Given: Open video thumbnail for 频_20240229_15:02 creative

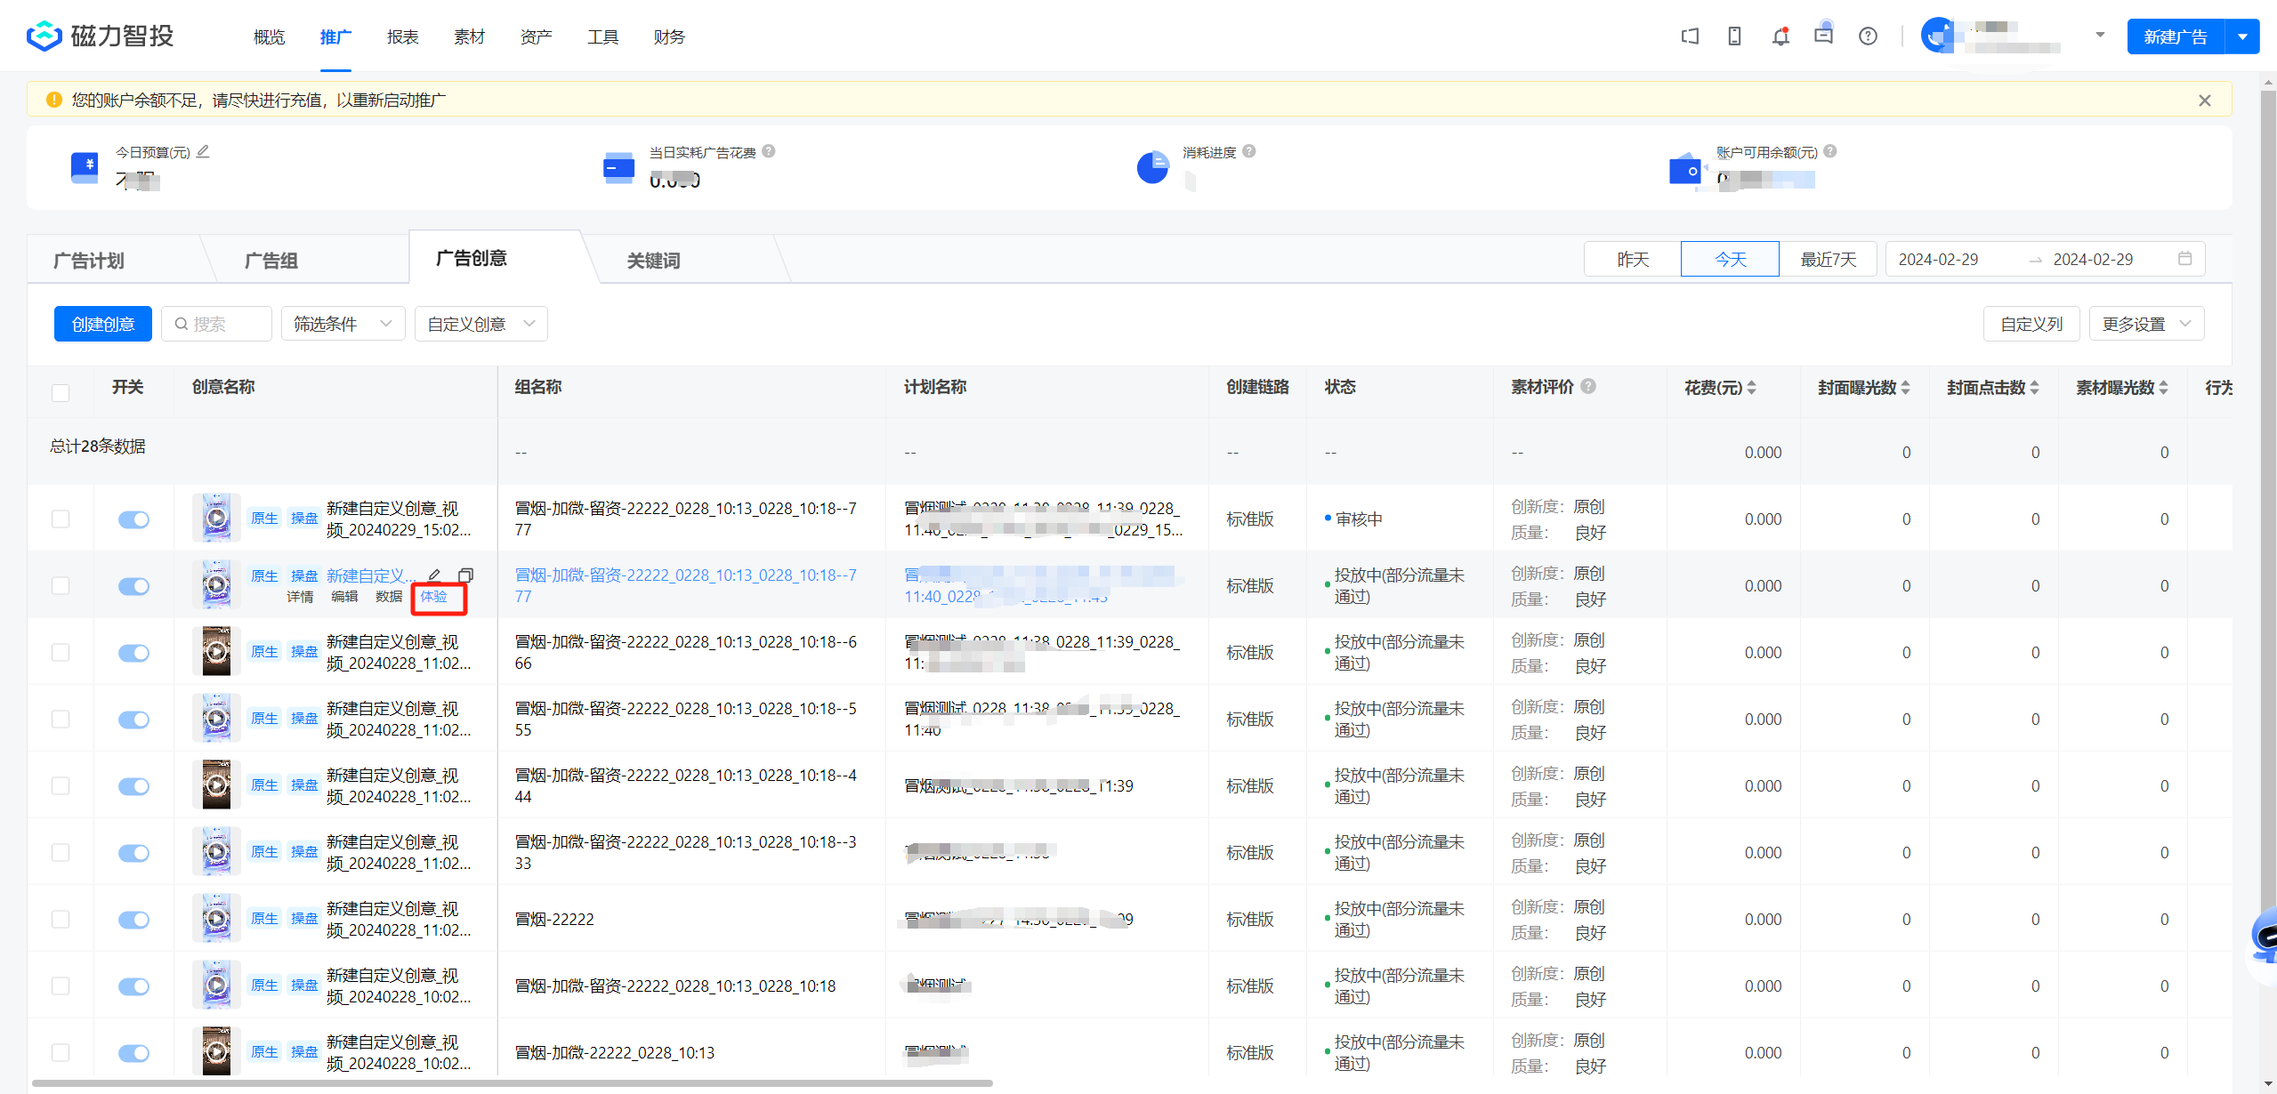Looking at the screenshot, I should point(216,518).
